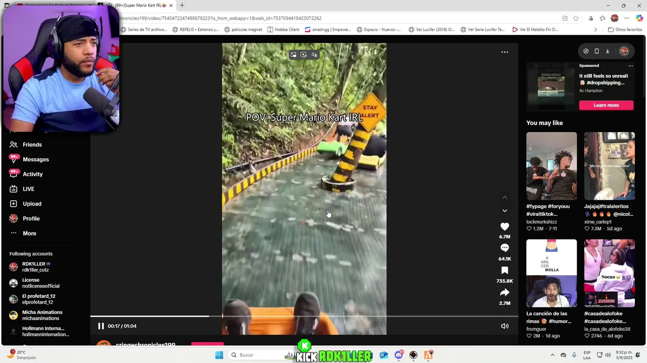Expand the bookmarks overflow chevron
This screenshot has width=647, height=363.
(x=595, y=30)
